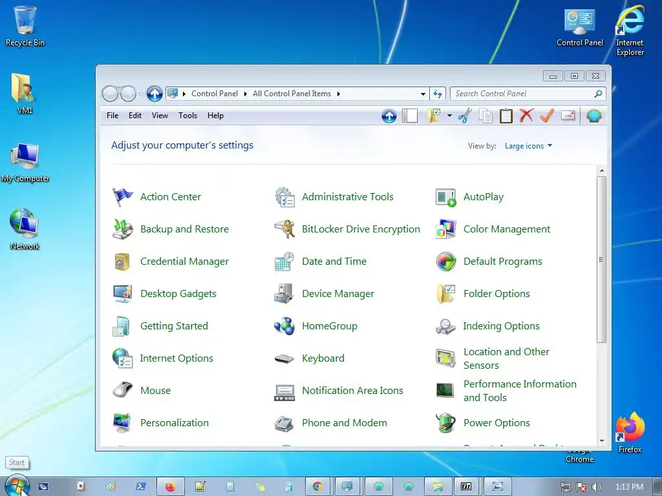Screen dimensions: 662x496
Task: Open the BitLocker Drive Encryption icon
Action: (x=284, y=229)
